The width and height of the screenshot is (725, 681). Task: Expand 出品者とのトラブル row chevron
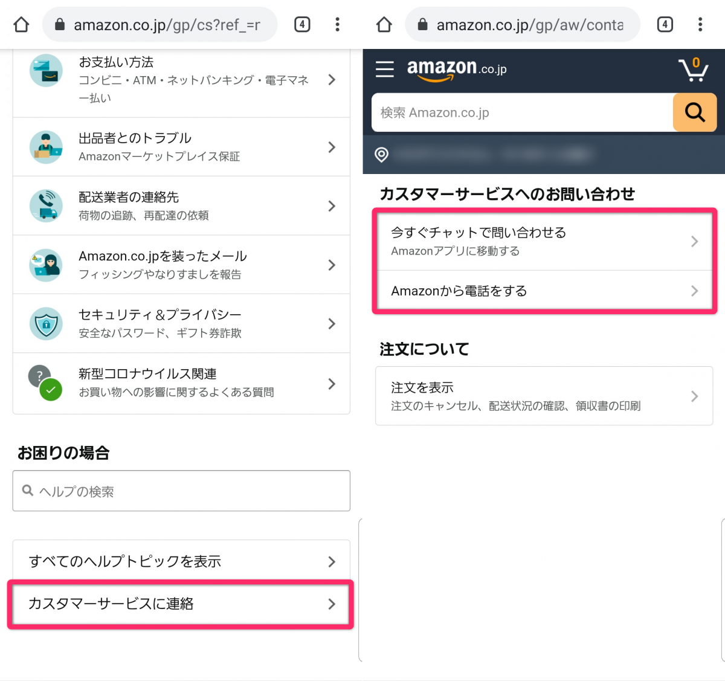point(332,147)
